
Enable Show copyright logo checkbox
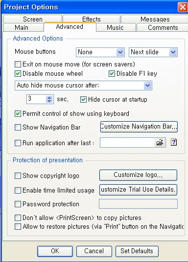tap(18, 176)
